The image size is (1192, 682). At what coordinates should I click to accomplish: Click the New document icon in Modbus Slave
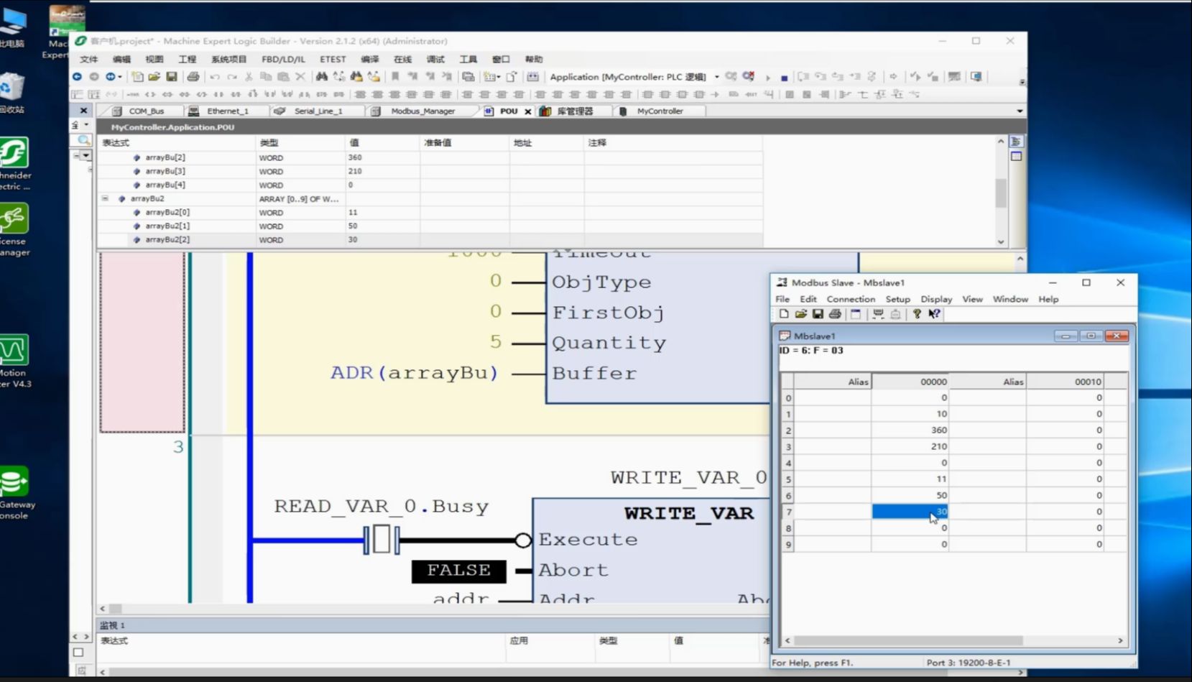point(784,314)
